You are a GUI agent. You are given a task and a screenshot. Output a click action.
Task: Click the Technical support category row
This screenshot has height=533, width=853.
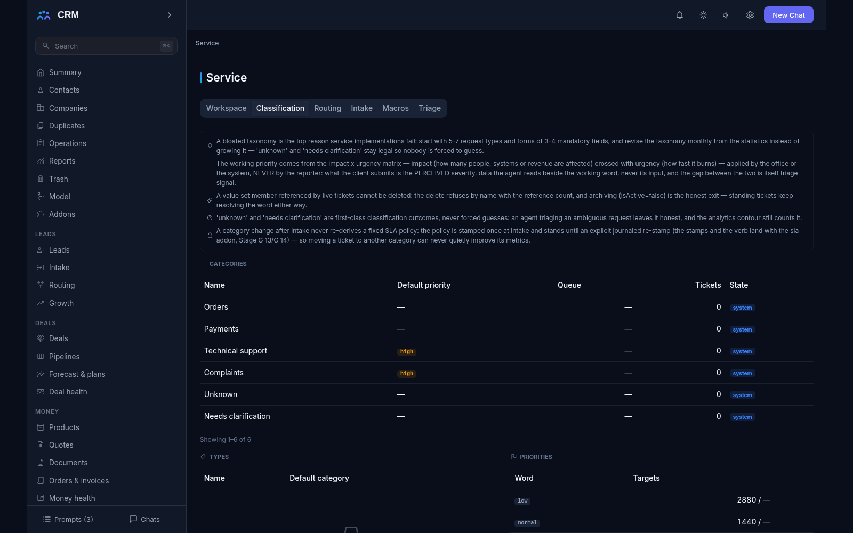(x=506, y=351)
